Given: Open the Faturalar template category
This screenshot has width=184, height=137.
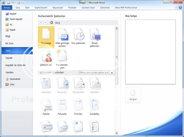Looking at the screenshot, I should point(62,107).
